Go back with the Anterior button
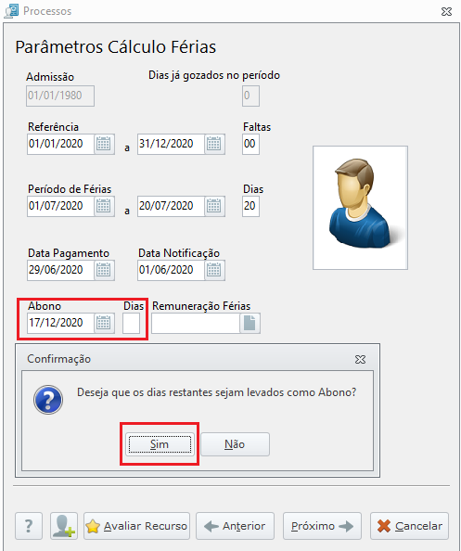 (x=235, y=526)
